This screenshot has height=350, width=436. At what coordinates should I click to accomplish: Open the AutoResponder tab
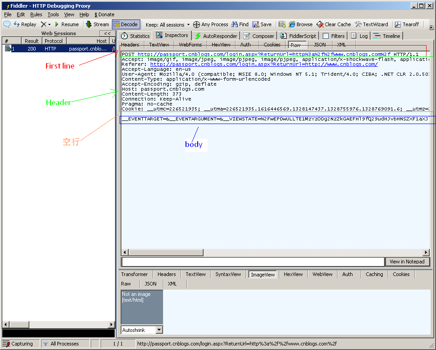point(216,36)
